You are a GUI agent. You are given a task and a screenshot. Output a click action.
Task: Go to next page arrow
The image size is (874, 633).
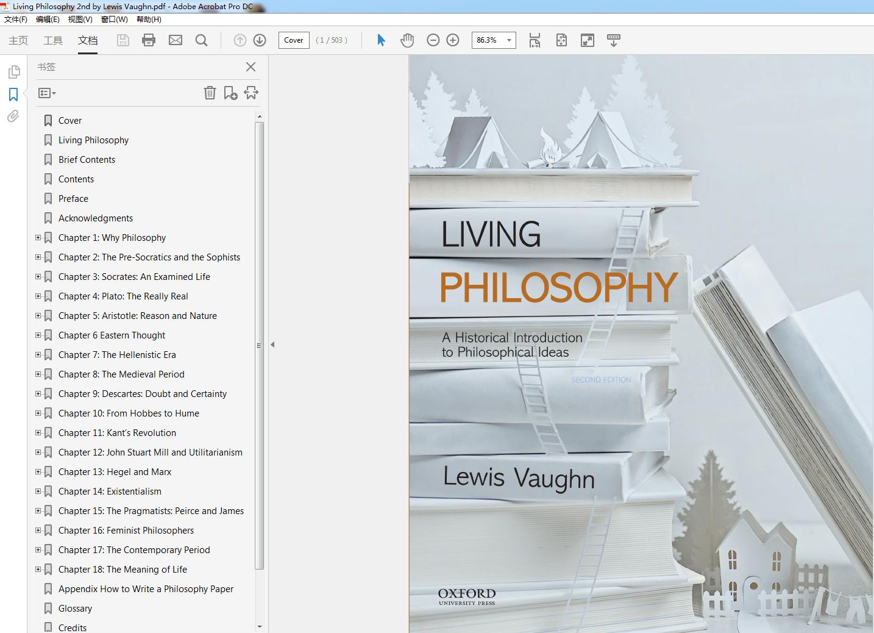pos(260,40)
